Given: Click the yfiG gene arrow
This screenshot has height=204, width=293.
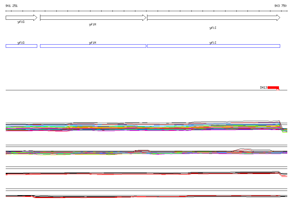Looking at the screenshot, I should (21, 18).
